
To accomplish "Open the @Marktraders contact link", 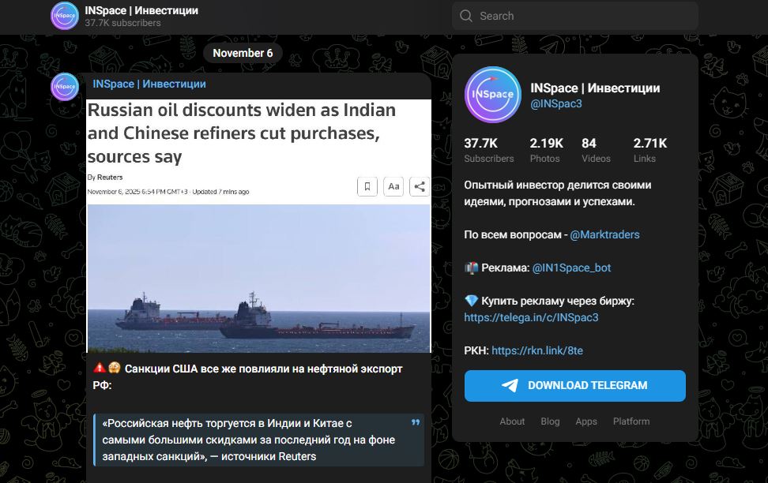I will pos(604,234).
